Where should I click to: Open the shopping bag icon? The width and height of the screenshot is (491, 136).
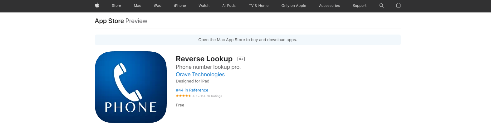pyautogui.click(x=398, y=5)
